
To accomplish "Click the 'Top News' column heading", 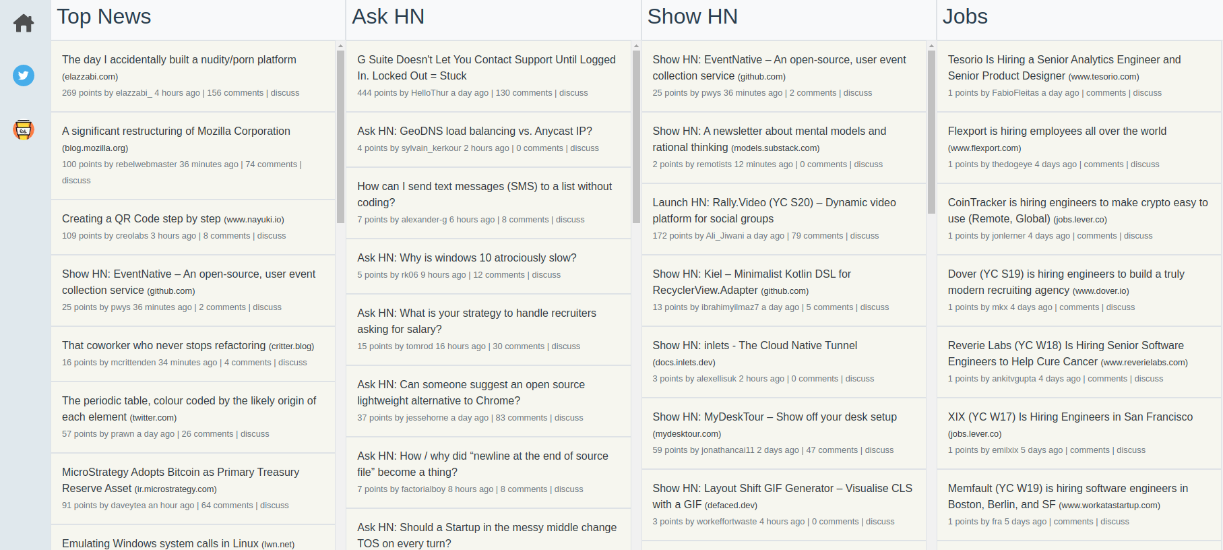I will click(x=104, y=16).
